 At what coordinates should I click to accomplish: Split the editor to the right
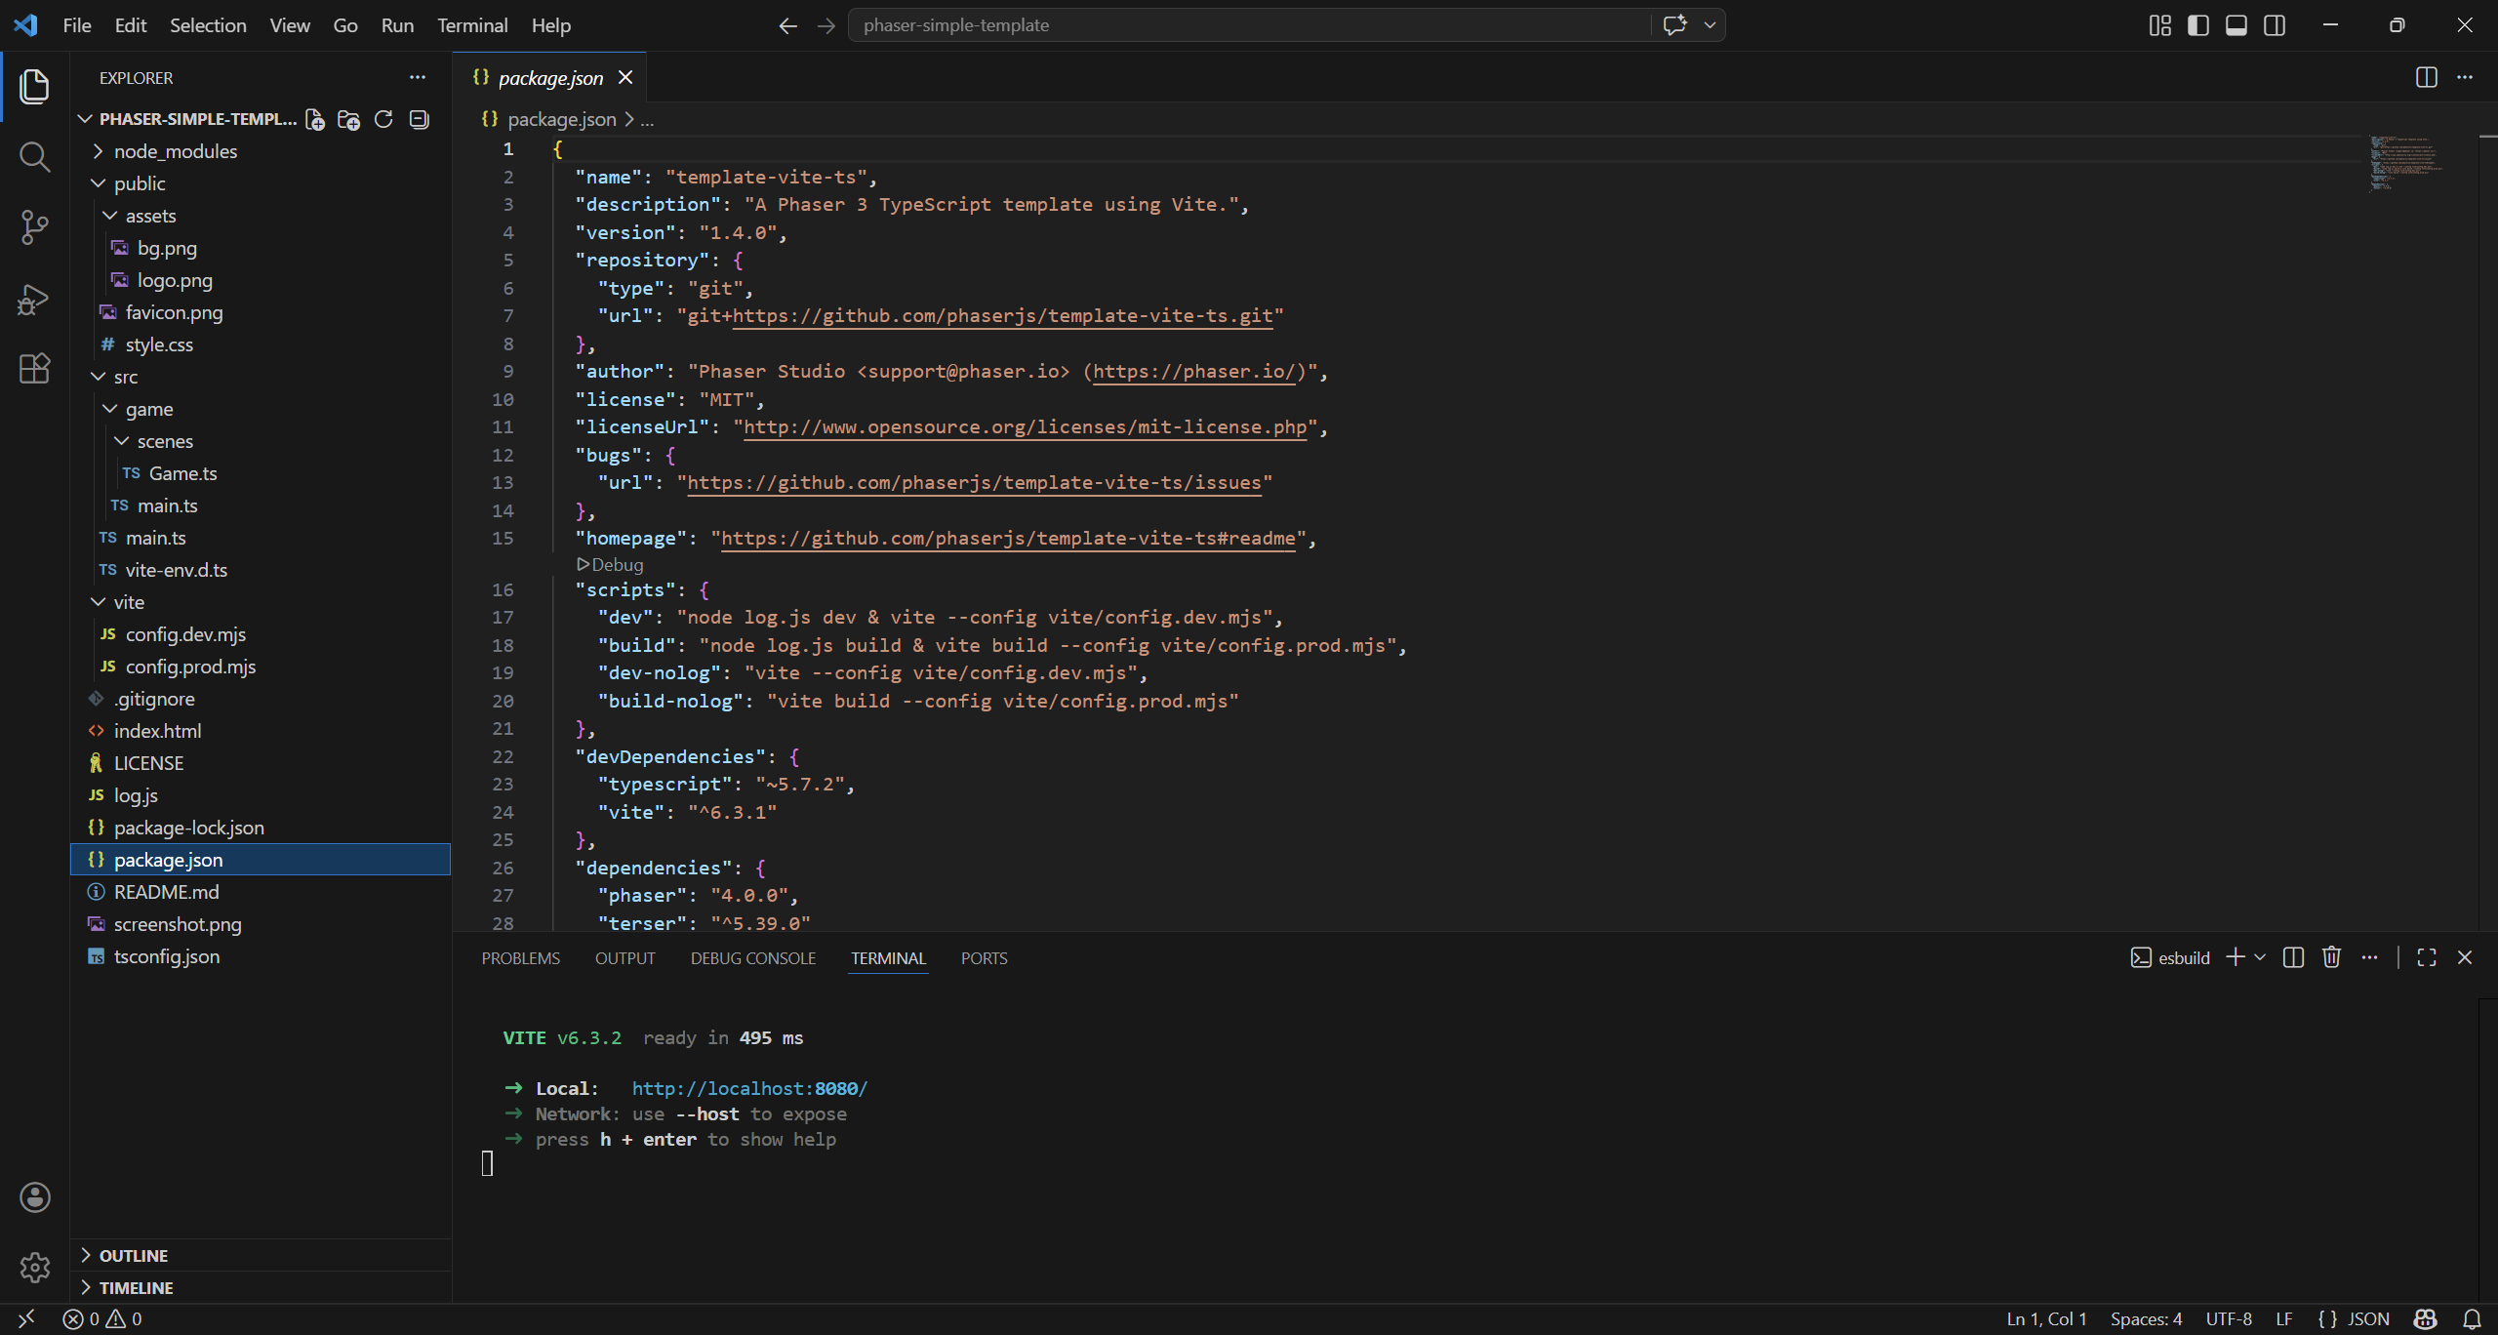tap(2426, 77)
